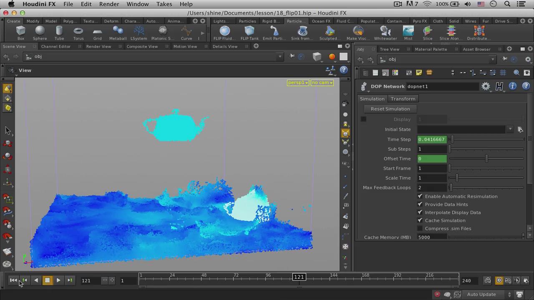The height and width of the screenshot is (300, 534).
Task: Select the Metaball shelf tool
Action: pos(118,33)
